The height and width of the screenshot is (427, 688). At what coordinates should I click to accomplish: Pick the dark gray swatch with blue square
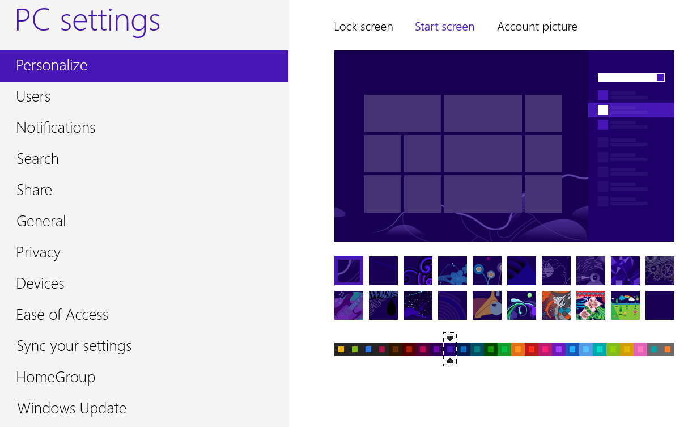click(x=368, y=349)
